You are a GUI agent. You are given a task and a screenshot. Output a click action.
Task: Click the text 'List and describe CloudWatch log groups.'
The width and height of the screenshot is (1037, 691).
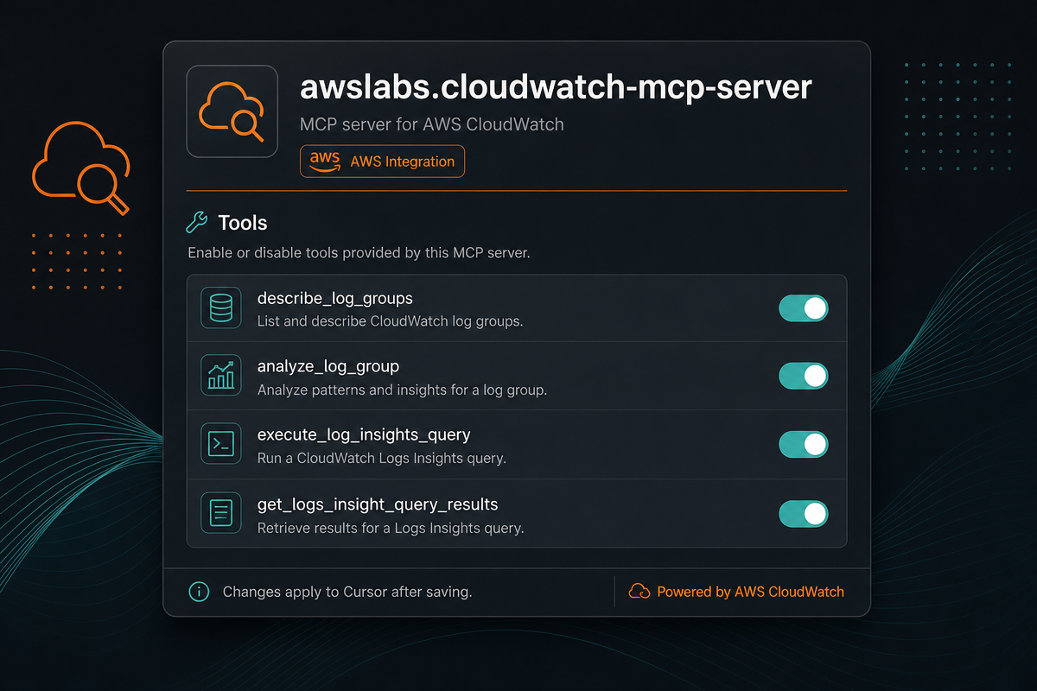click(x=391, y=321)
